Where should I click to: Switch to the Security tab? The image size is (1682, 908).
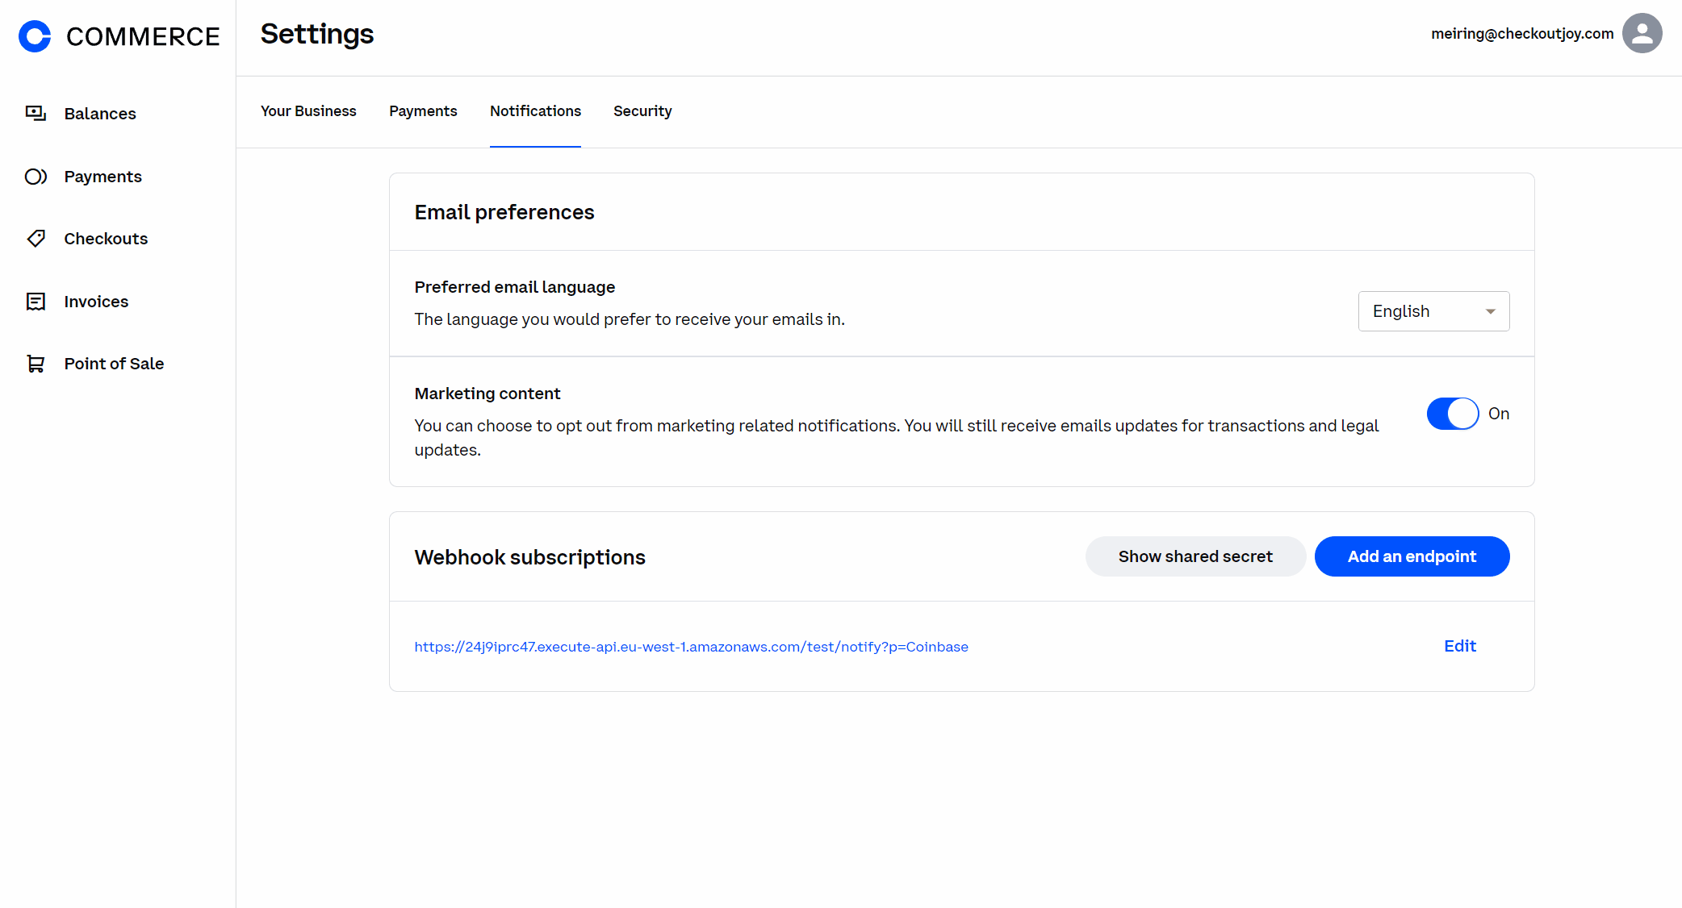(642, 110)
